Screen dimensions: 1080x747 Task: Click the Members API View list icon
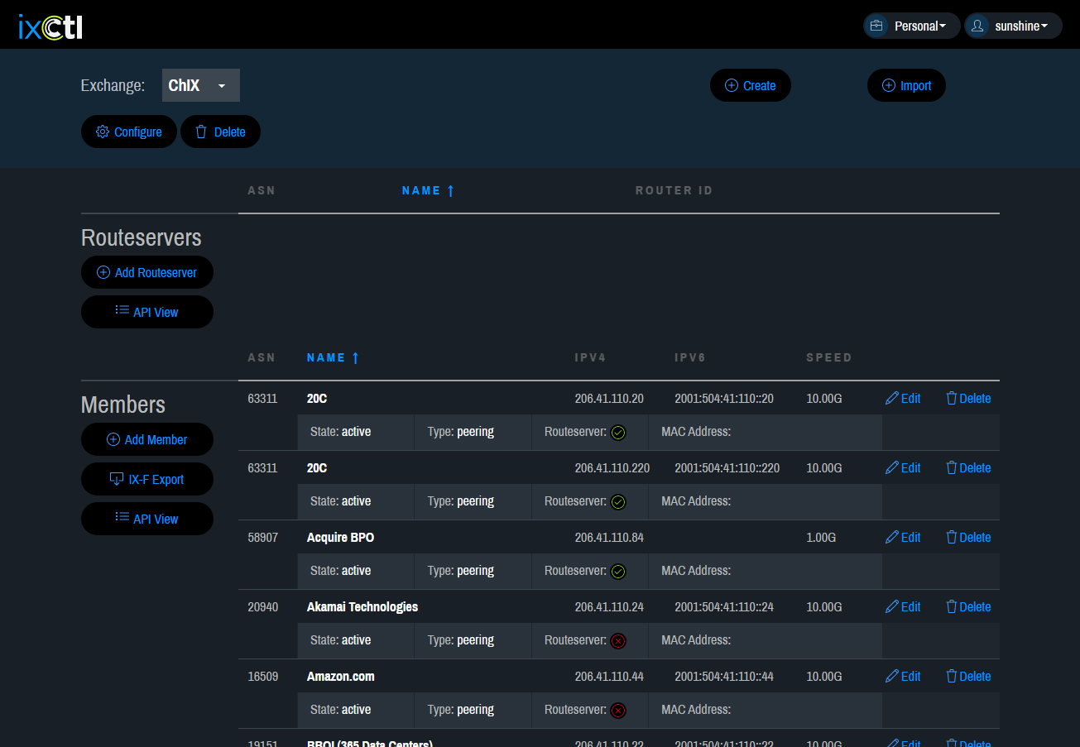pyautogui.click(x=122, y=518)
